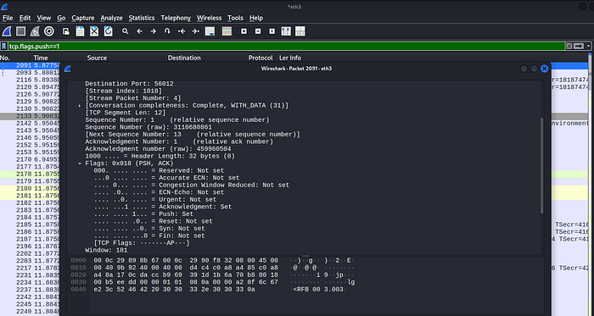Select packet 2133 in the list

coord(30,116)
